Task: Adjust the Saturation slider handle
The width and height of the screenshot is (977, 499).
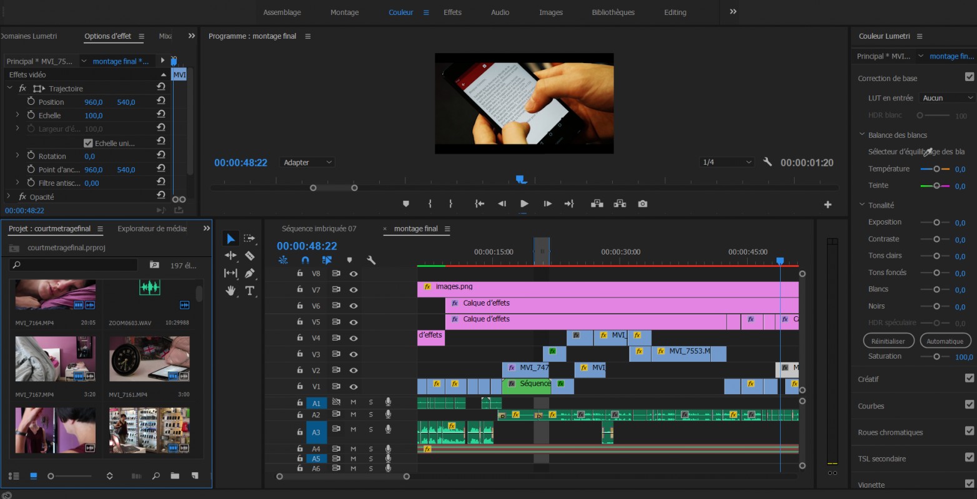Action: [936, 357]
